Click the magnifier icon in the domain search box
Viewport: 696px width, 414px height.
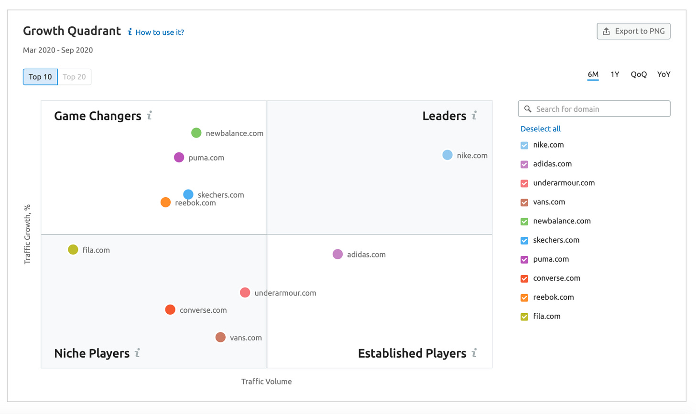point(528,108)
